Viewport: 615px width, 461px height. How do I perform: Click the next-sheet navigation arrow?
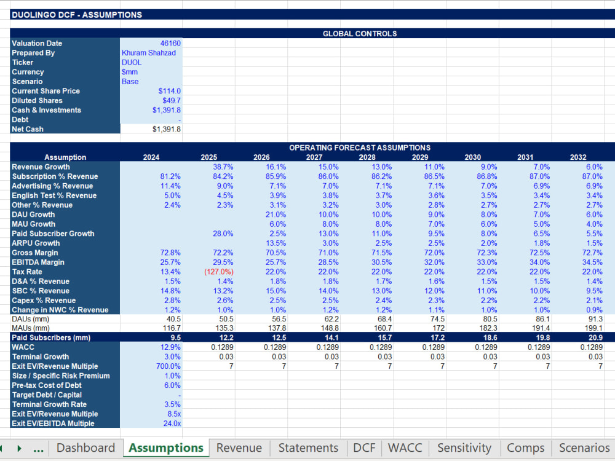click(19, 448)
